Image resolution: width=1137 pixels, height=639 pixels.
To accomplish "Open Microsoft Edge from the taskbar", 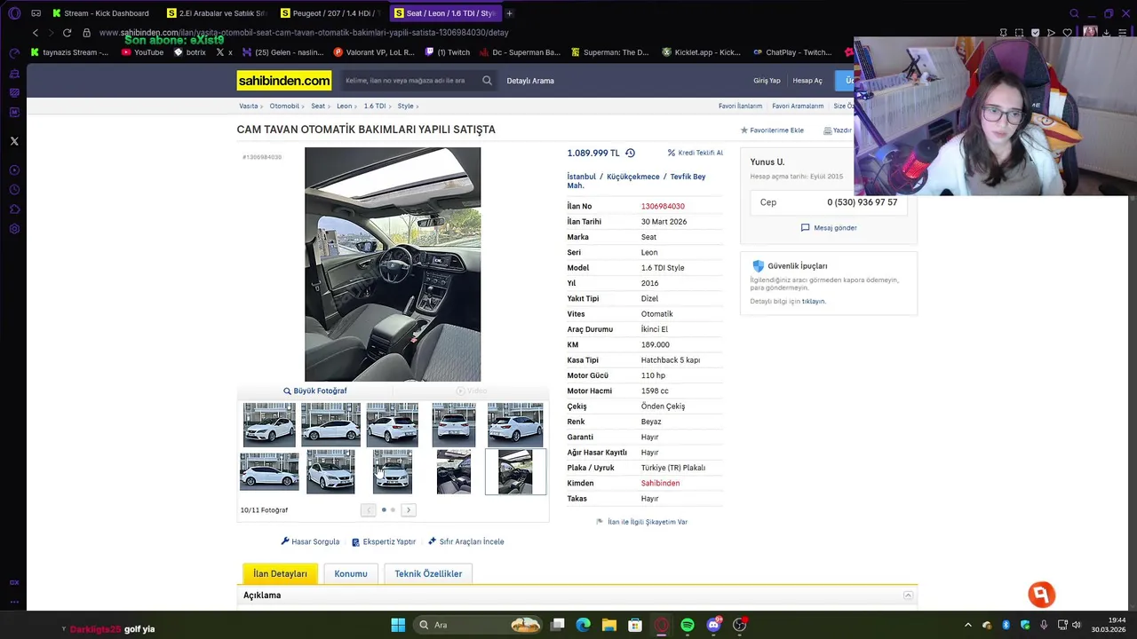I will [x=583, y=625].
